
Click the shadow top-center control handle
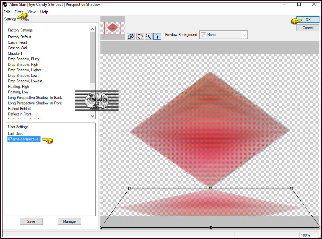(x=210, y=188)
